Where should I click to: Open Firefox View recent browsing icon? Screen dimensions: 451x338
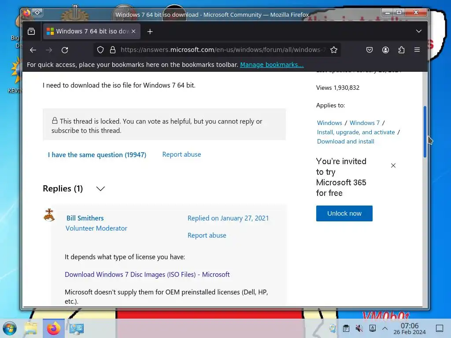(31, 31)
